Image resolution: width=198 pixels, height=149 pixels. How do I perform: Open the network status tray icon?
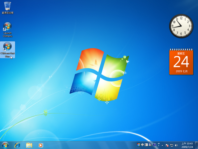click(172, 145)
